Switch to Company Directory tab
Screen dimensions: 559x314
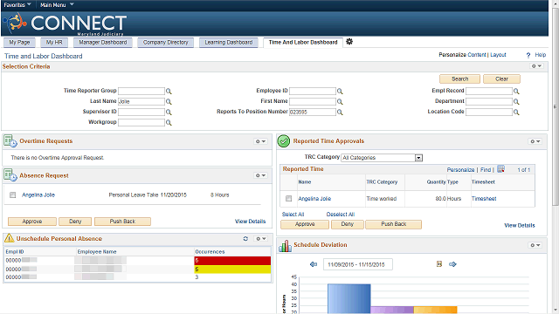(165, 43)
